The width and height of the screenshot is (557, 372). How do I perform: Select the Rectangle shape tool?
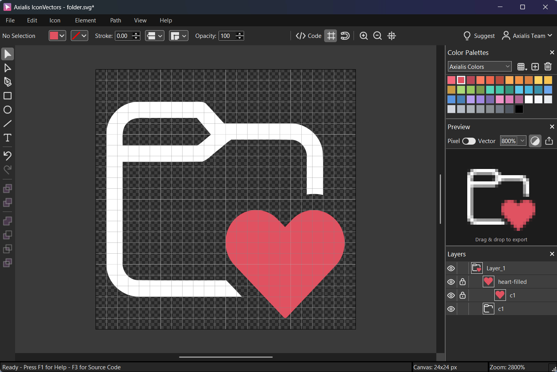point(7,96)
